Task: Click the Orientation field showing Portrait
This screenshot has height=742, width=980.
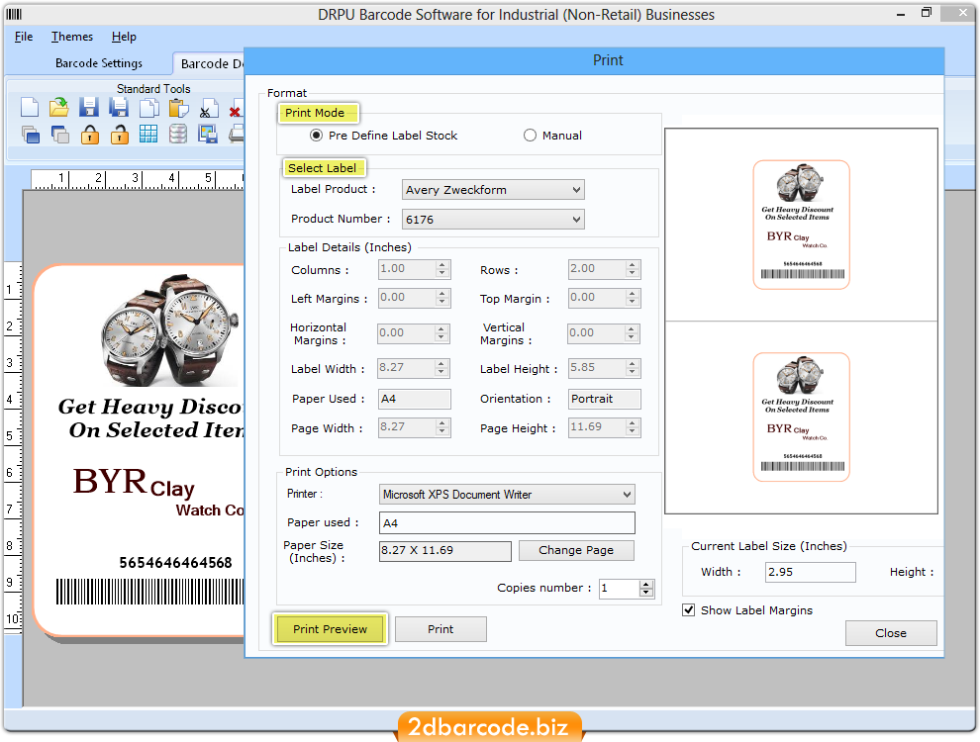Action: click(x=605, y=399)
